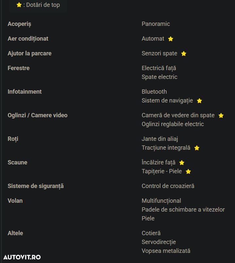Click the Jante din aliaj entry
235x263 pixels.
coord(160,139)
